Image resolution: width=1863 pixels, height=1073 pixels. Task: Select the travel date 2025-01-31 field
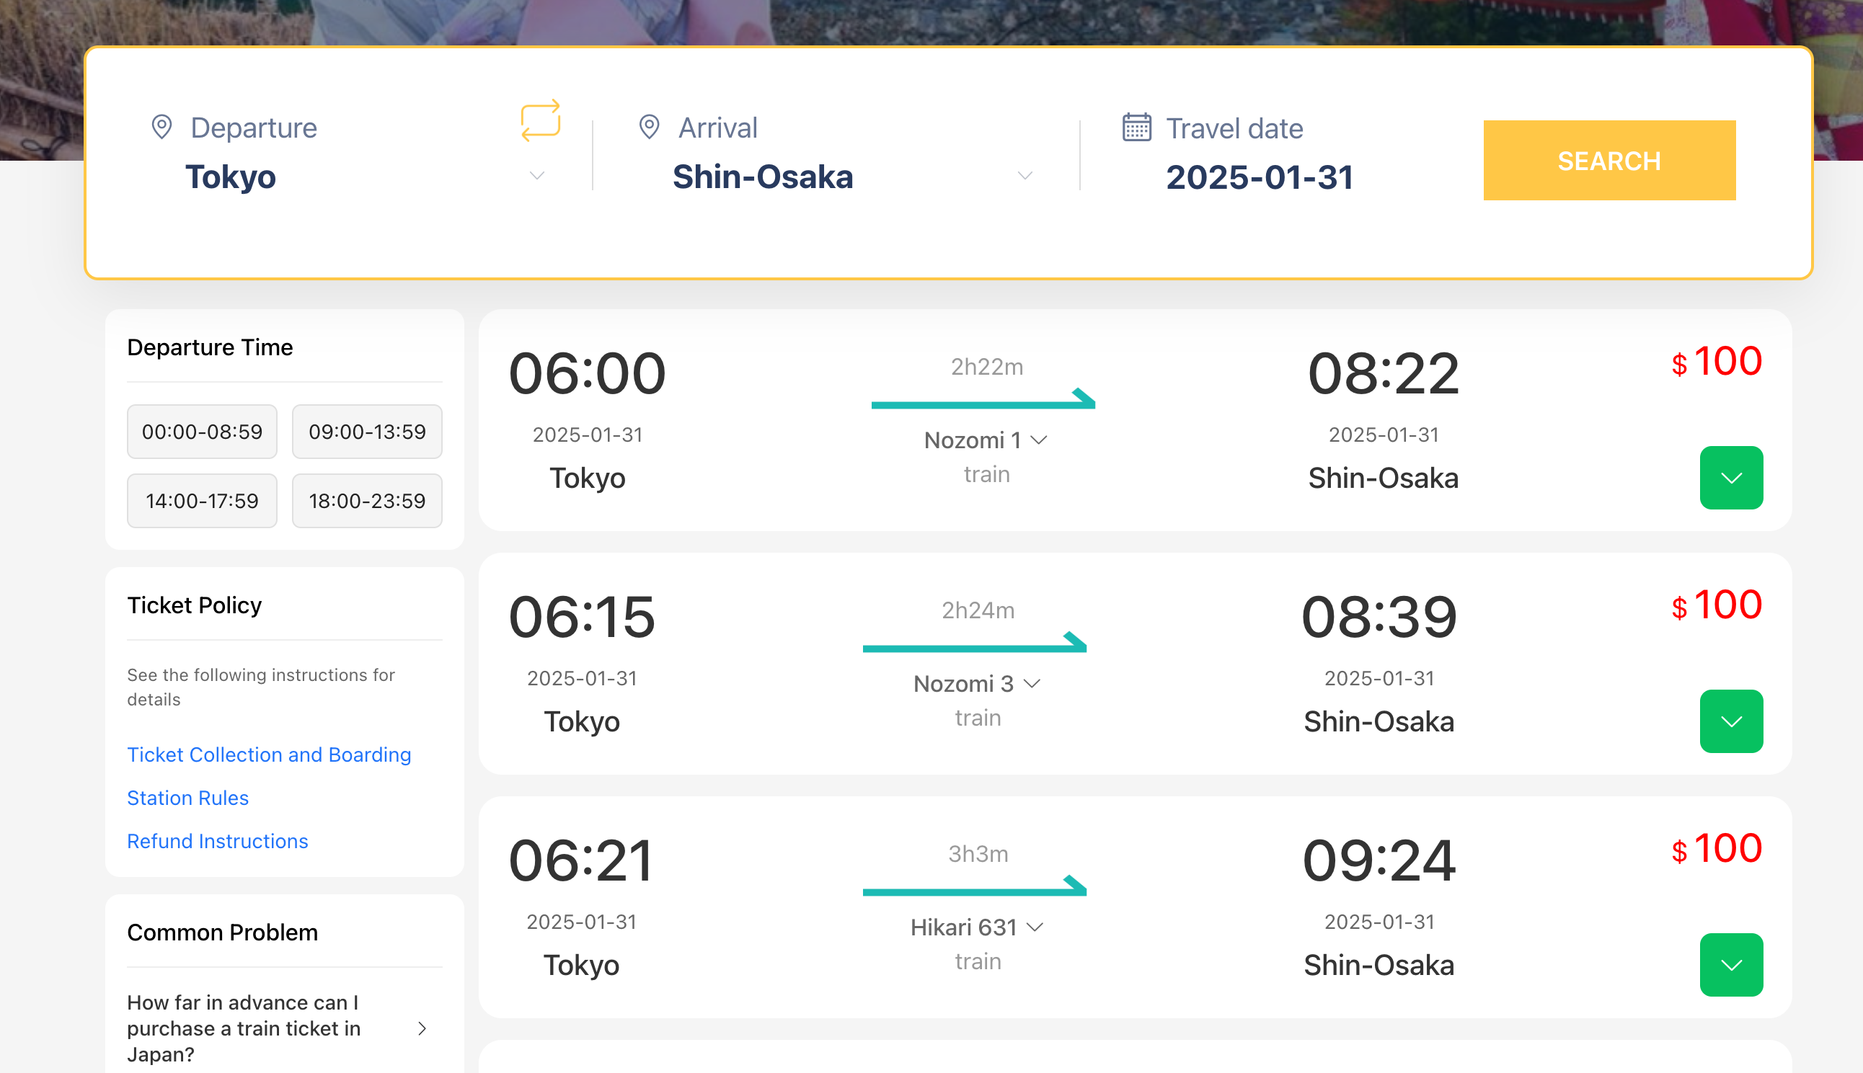1259,177
